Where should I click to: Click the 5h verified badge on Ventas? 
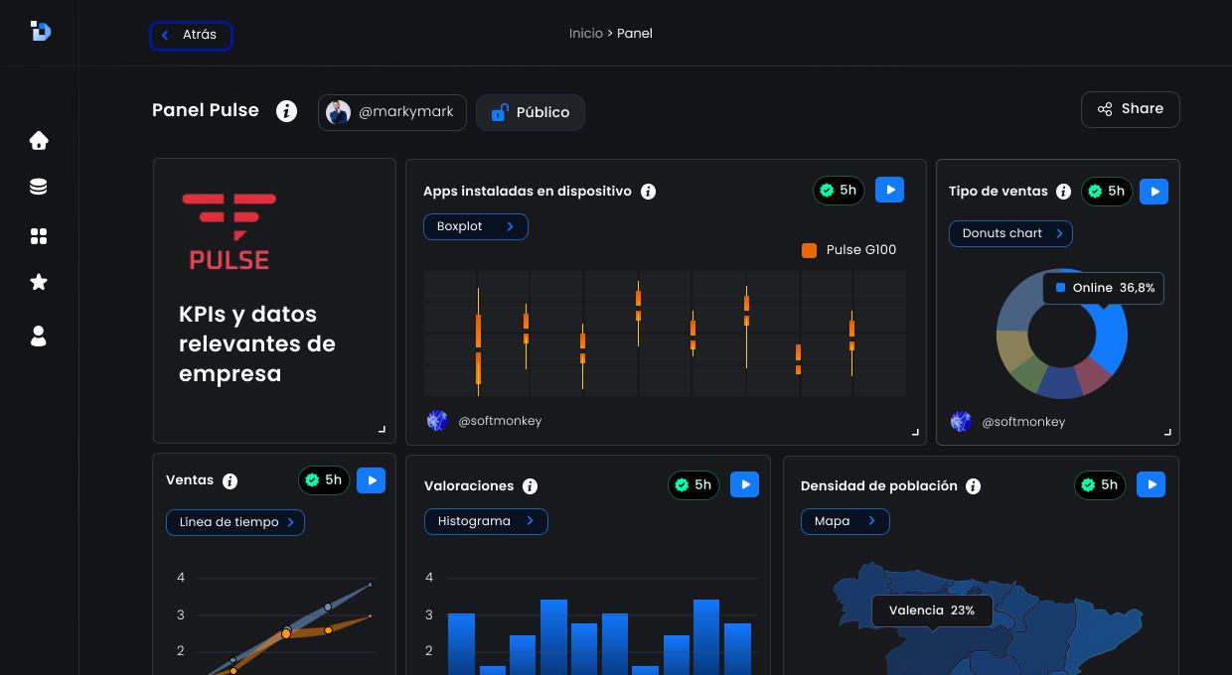click(324, 480)
